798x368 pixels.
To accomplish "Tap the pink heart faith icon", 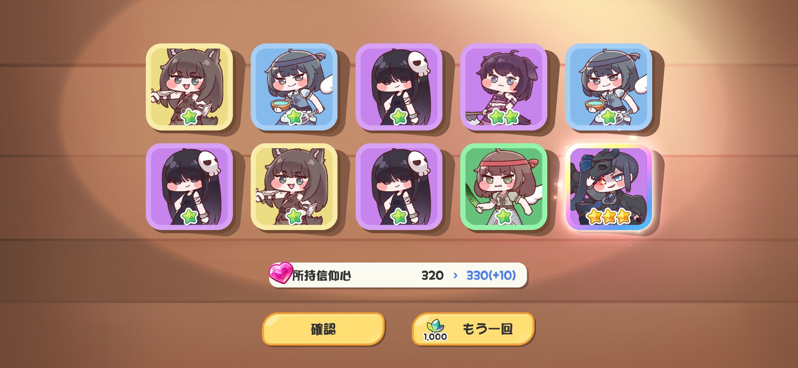I will click(281, 273).
